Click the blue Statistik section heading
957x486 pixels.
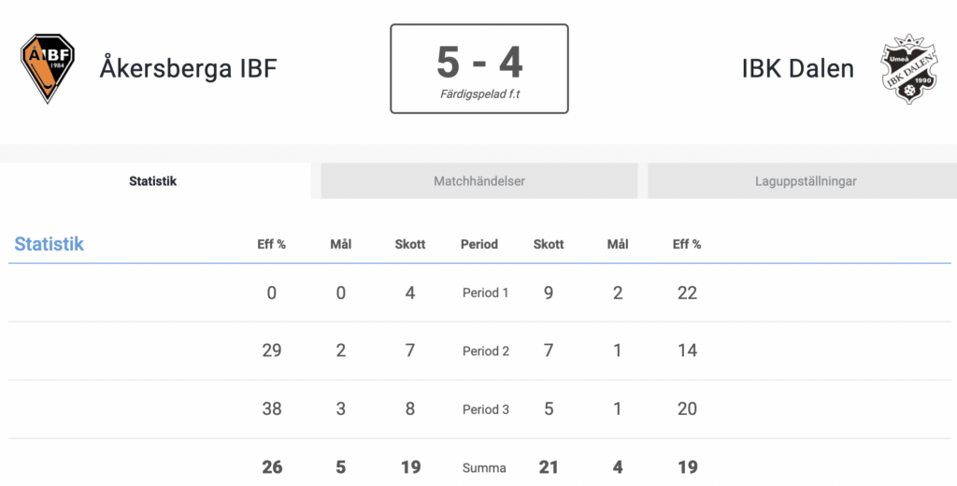pos(49,244)
